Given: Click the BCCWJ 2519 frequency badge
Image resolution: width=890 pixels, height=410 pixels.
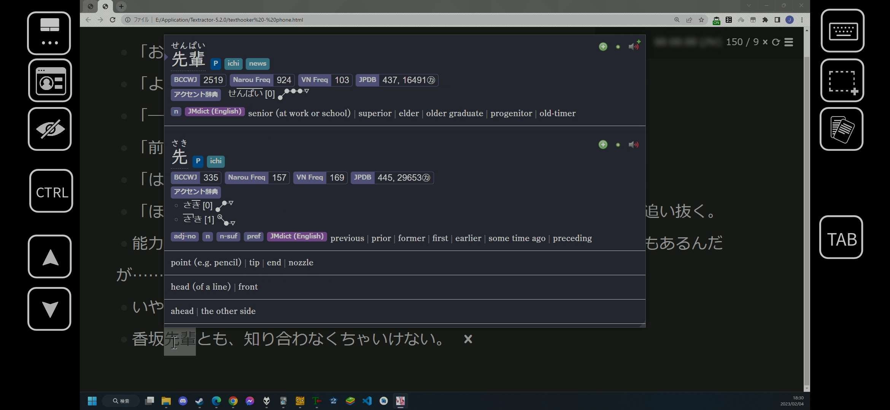Looking at the screenshot, I should point(199,80).
